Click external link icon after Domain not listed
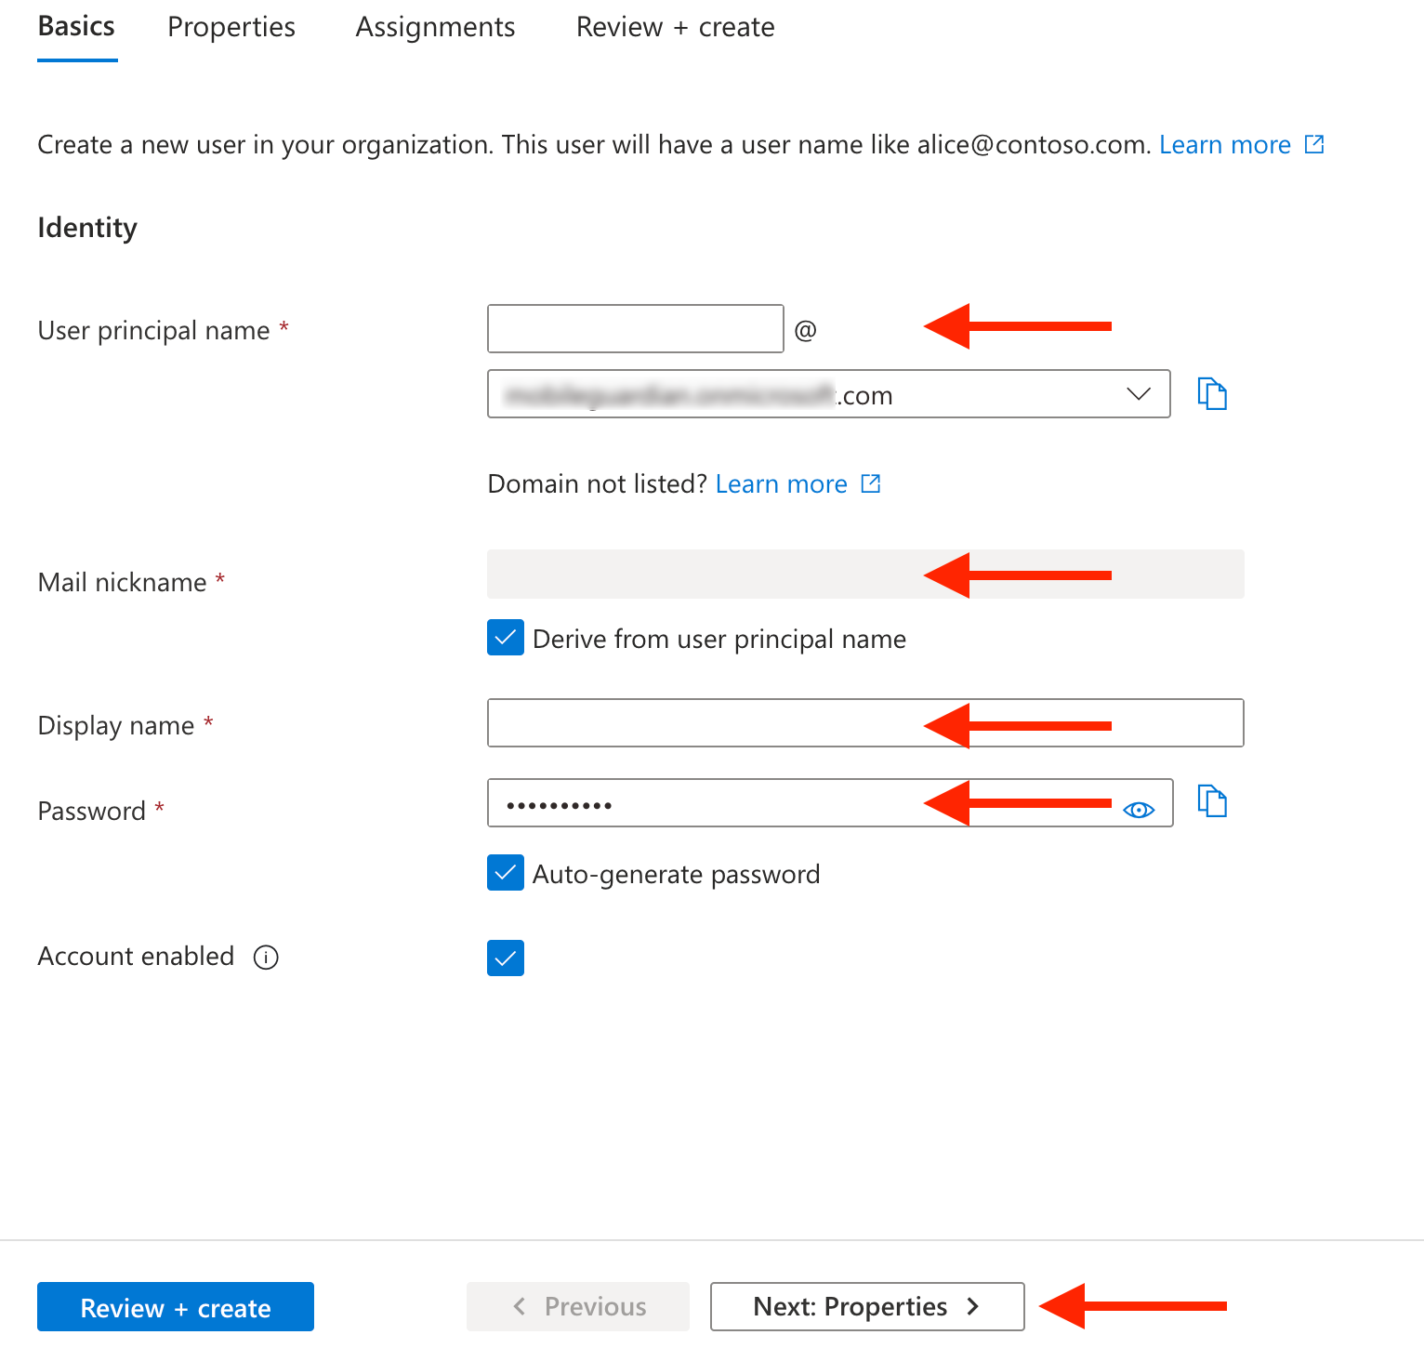The image size is (1424, 1348). point(871,483)
